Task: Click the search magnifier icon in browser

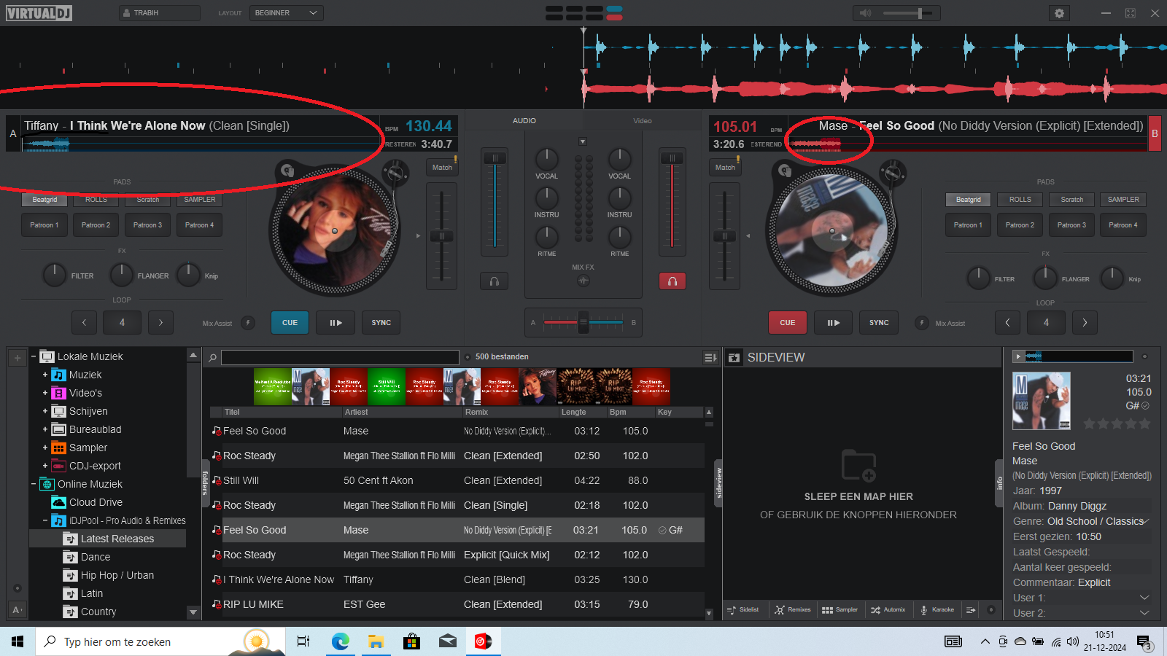Action: pyautogui.click(x=213, y=358)
